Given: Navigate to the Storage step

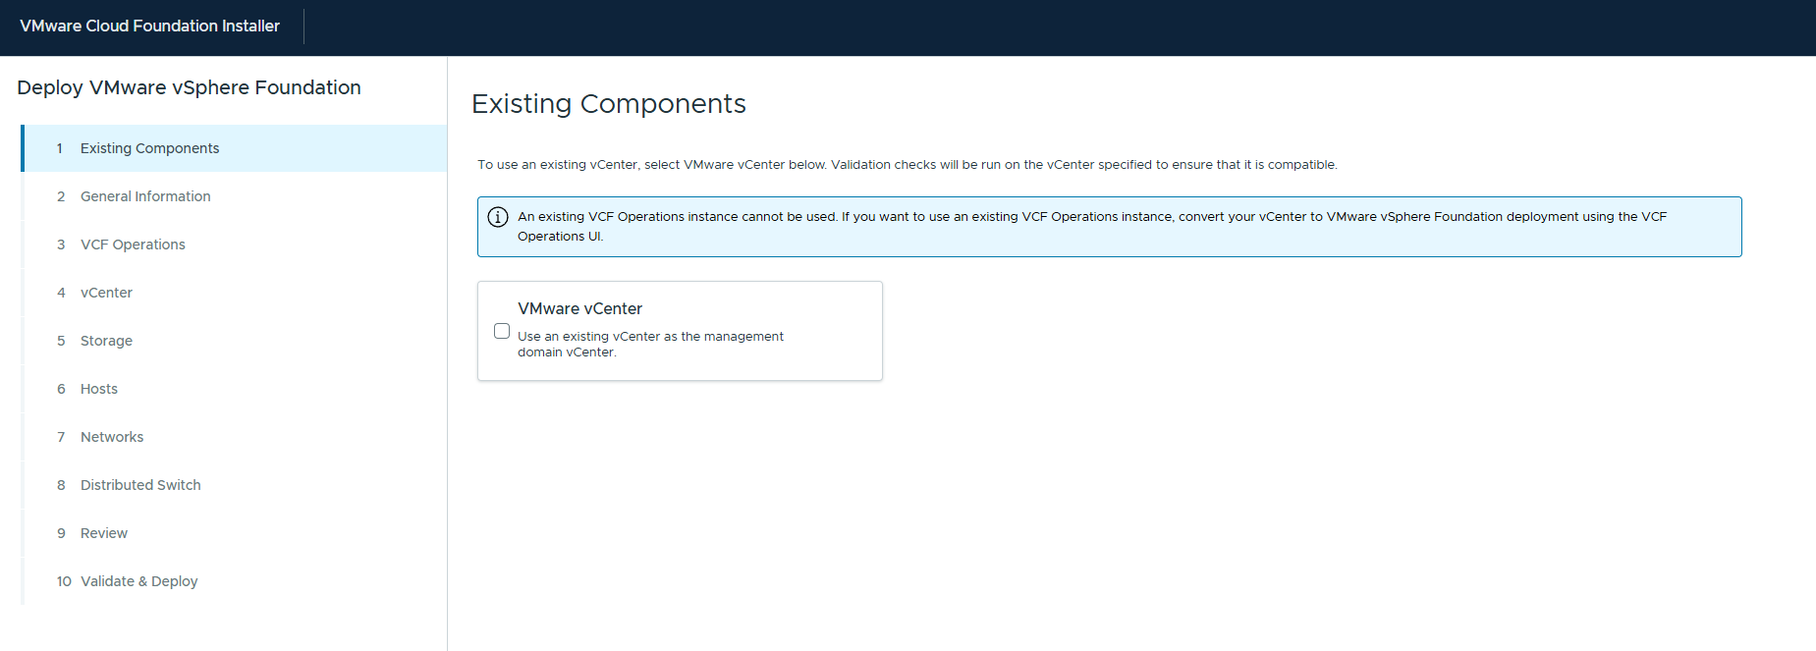Looking at the screenshot, I should [106, 341].
